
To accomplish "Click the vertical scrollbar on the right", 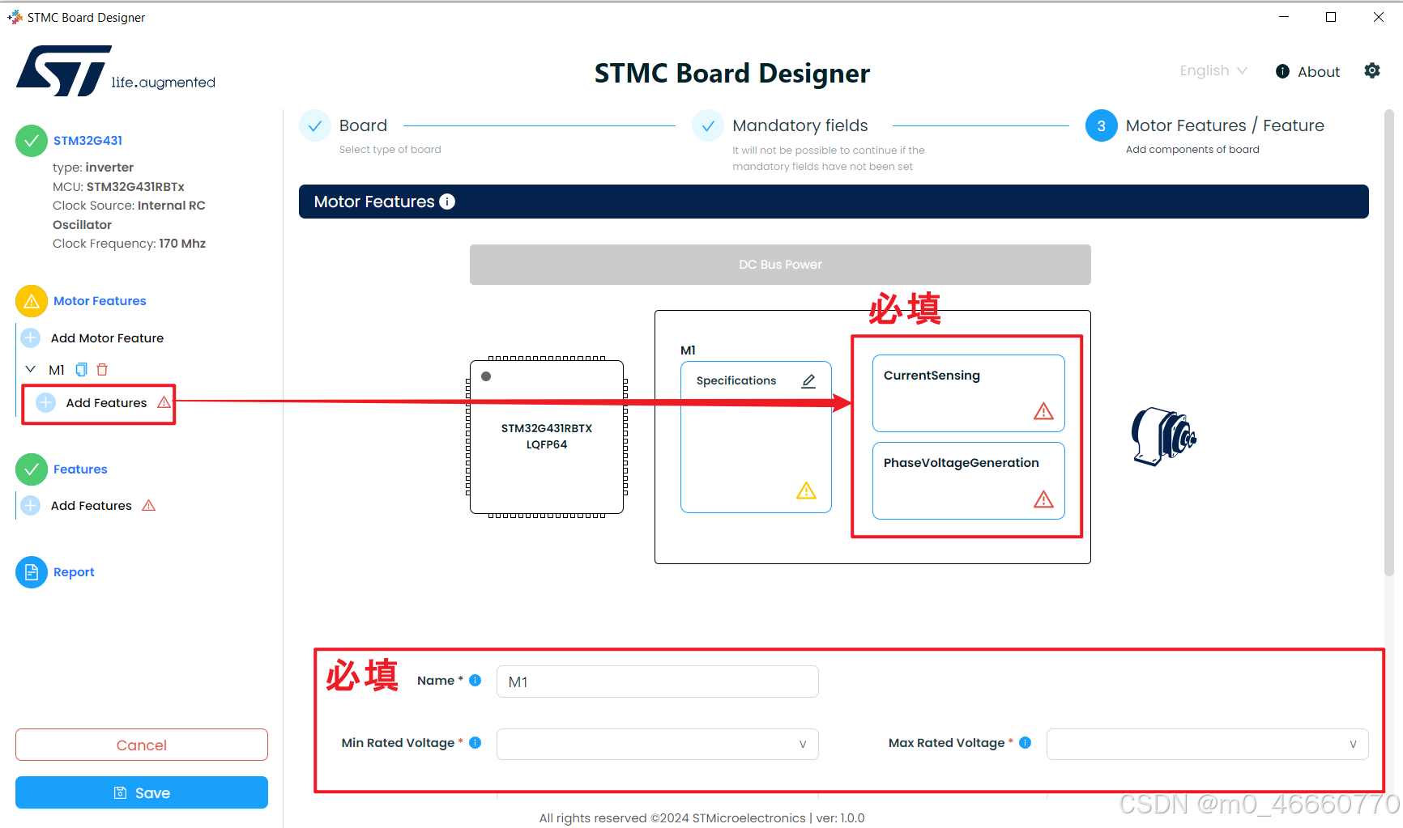I will click(1388, 343).
